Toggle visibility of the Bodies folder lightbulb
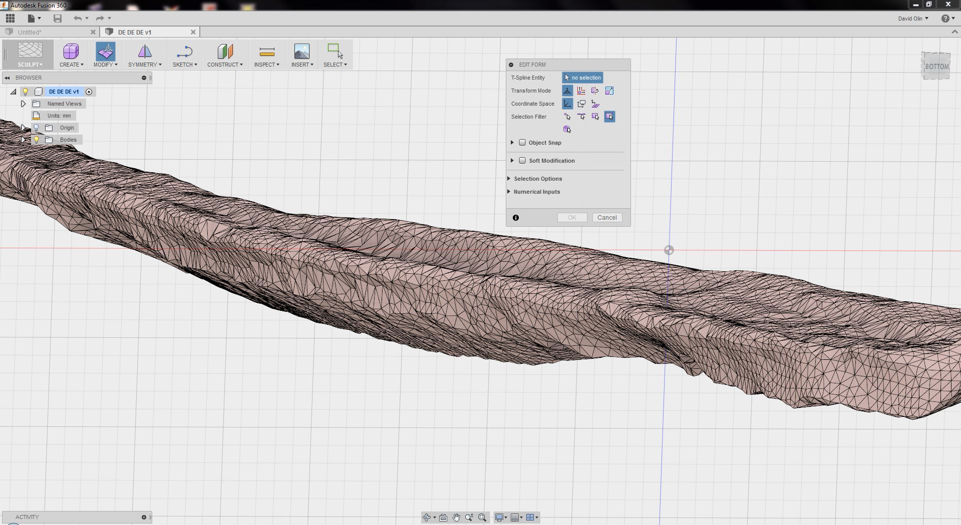 click(36, 139)
